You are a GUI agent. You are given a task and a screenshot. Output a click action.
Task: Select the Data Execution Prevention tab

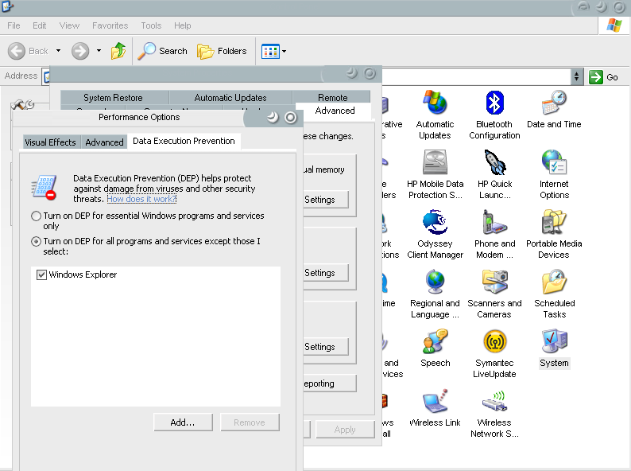184,141
